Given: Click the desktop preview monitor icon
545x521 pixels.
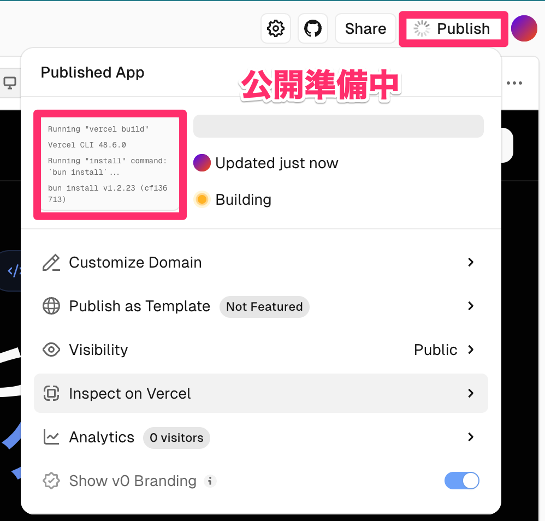Looking at the screenshot, I should point(9,83).
